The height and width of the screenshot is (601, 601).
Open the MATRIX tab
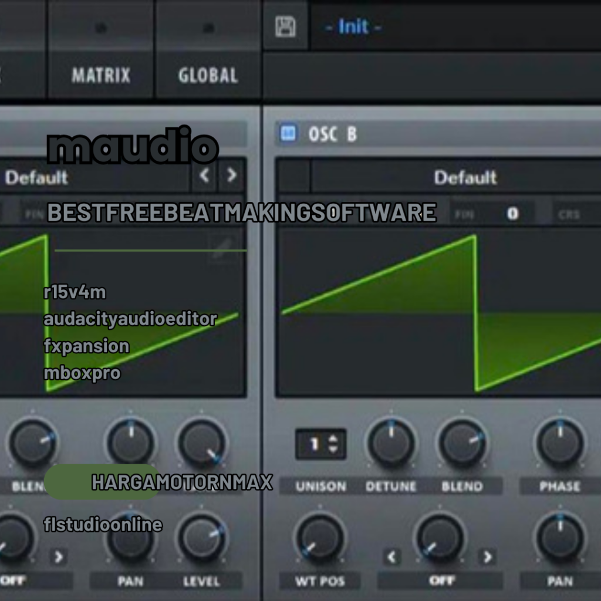101,75
